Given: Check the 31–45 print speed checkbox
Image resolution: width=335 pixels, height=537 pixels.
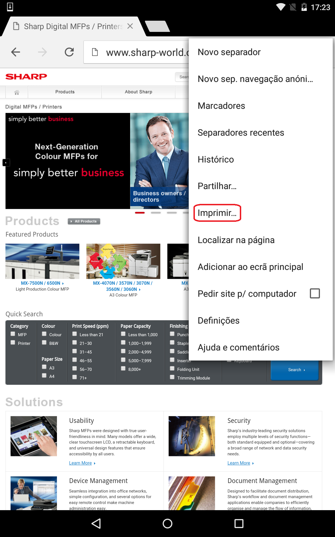Looking at the screenshot, I should tap(75, 351).
